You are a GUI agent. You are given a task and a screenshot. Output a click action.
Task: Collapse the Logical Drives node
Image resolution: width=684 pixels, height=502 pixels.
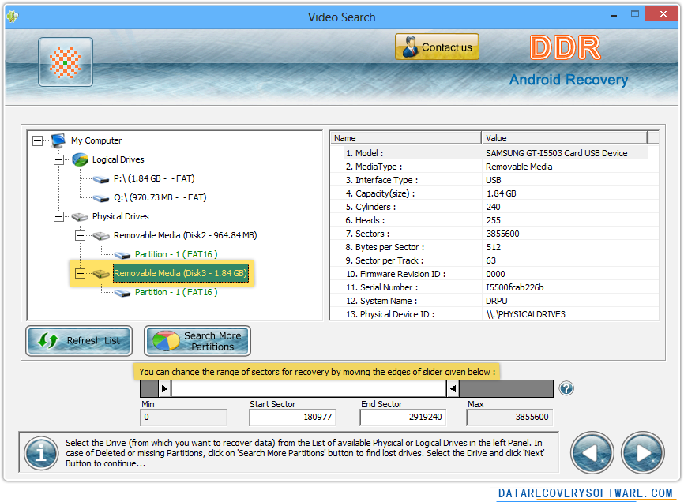pos(59,160)
